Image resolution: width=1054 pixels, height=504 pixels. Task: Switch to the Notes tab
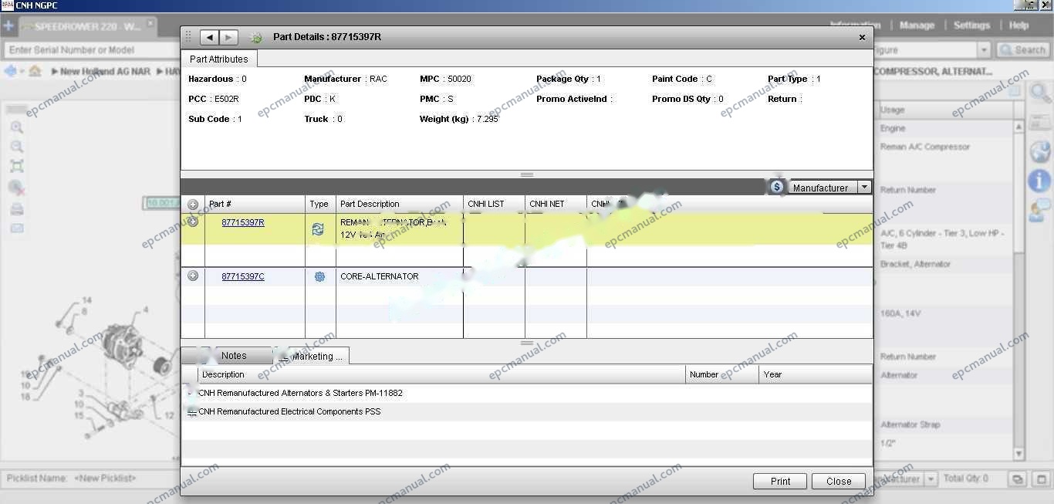click(x=234, y=356)
